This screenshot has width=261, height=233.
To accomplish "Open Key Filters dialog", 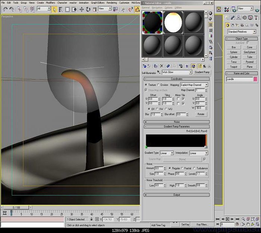I will click(x=202, y=224).
